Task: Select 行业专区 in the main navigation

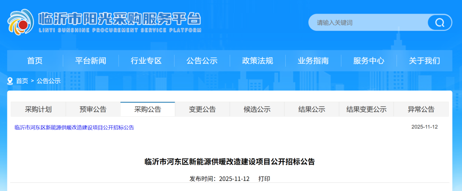Action: 146,61
